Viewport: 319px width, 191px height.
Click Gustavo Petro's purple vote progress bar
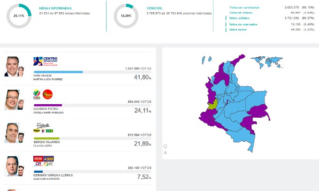(x=47, y=105)
